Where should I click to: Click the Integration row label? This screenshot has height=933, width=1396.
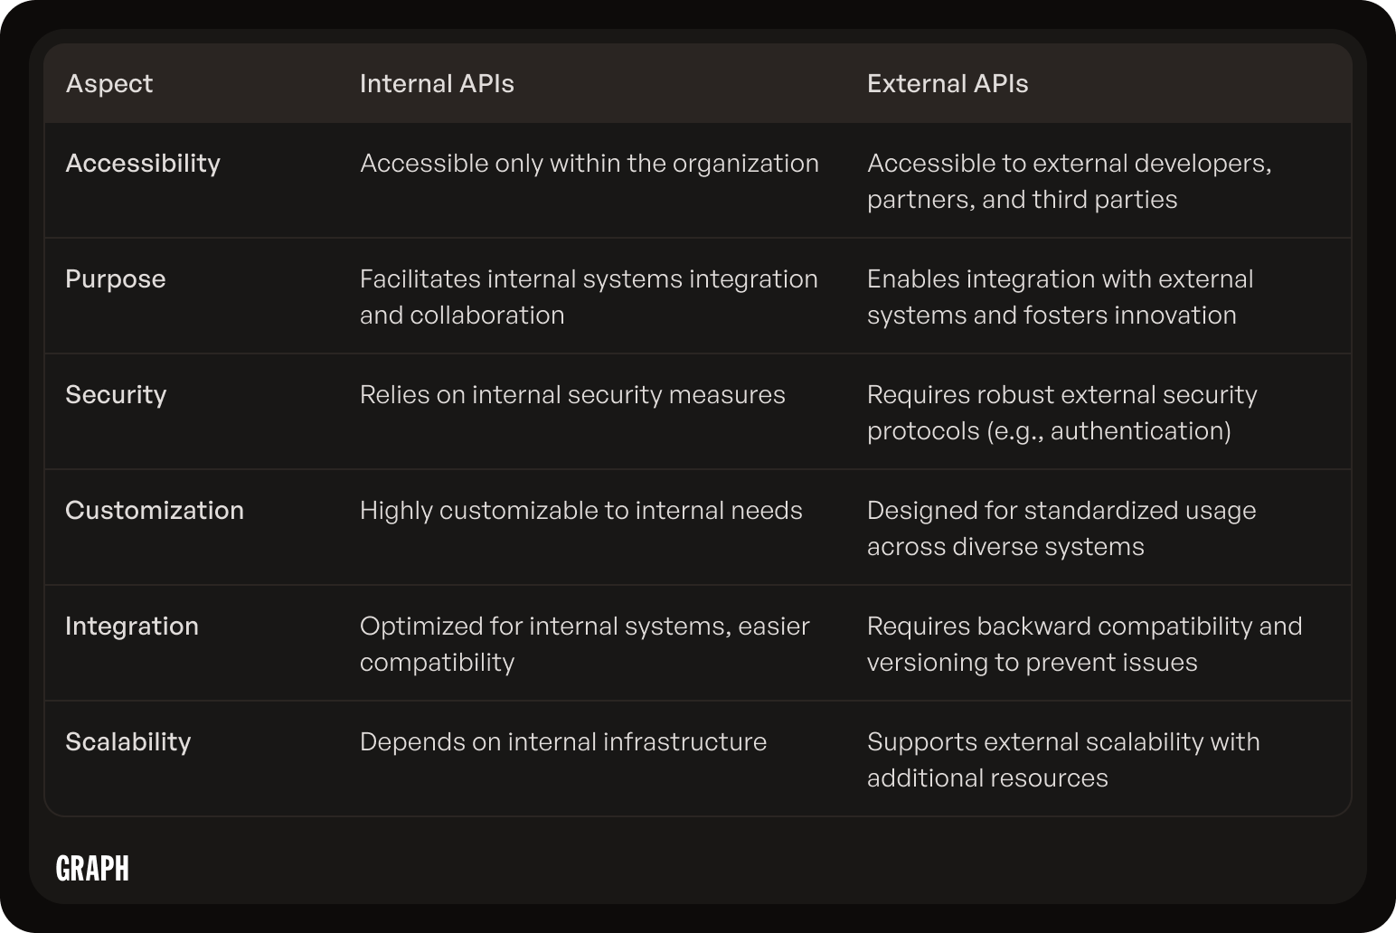pos(132,626)
